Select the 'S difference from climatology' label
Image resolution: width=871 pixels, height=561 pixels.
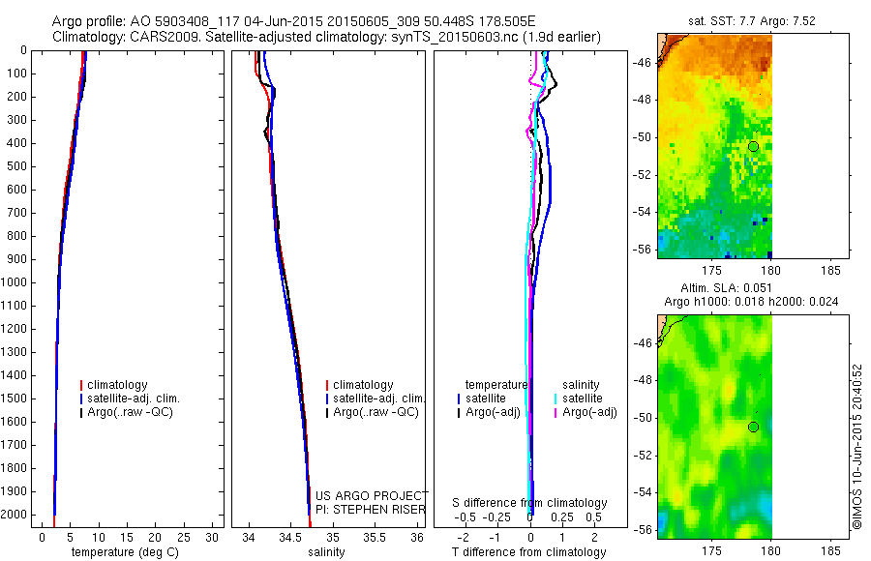[x=529, y=503]
